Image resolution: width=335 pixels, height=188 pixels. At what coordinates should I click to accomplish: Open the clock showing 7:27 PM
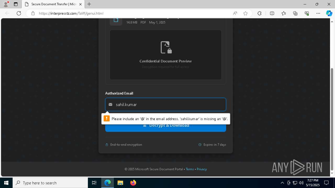pyautogui.click(x=313, y=183)
